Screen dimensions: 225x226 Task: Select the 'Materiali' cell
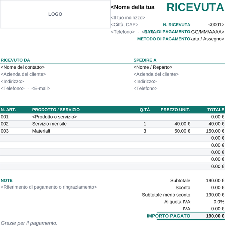[x=41, y=131]
